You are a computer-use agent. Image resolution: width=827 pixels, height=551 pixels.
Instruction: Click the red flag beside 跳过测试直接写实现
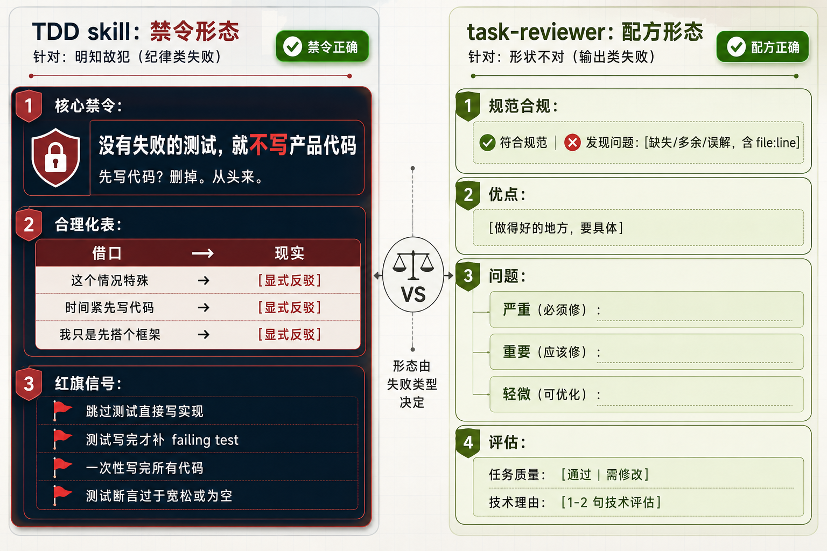[x=62, y=411]
